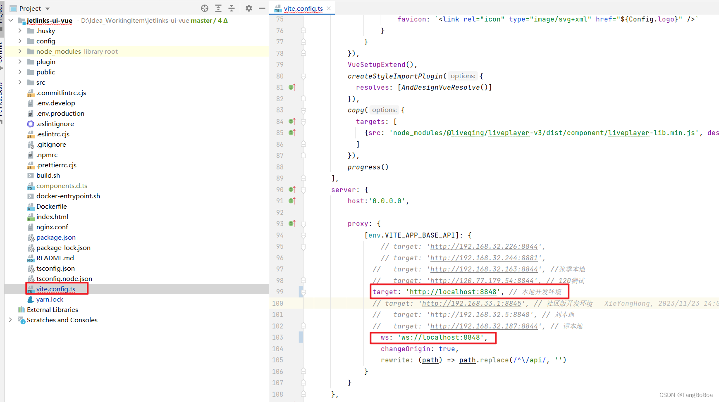Fold the VITE_APP_BASE_API block at line 94
The height and width of the screenshot is (402, 719).
pos(303,235)
